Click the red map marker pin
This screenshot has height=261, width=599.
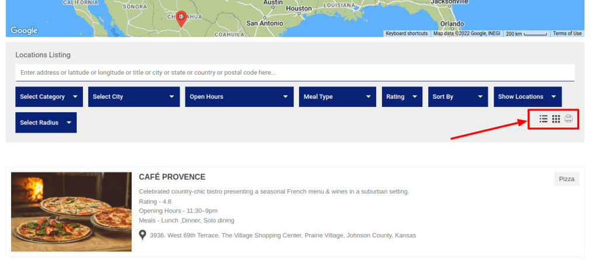tap(181, 19)
